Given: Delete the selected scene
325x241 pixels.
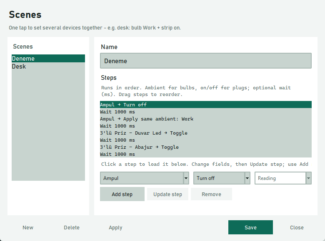Looking at the screenshot, I should (72, 227).
